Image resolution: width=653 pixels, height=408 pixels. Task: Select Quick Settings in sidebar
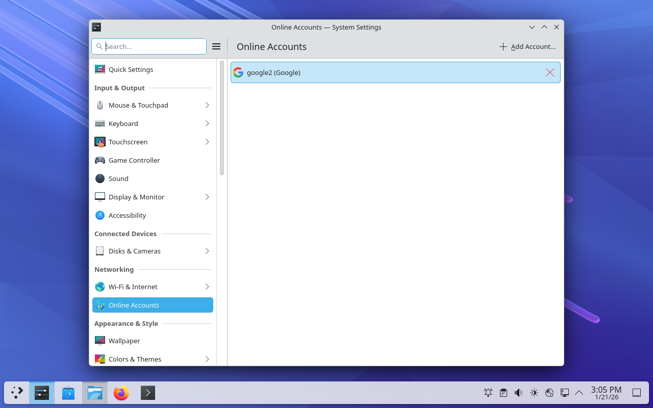click(x=131, y=69)
